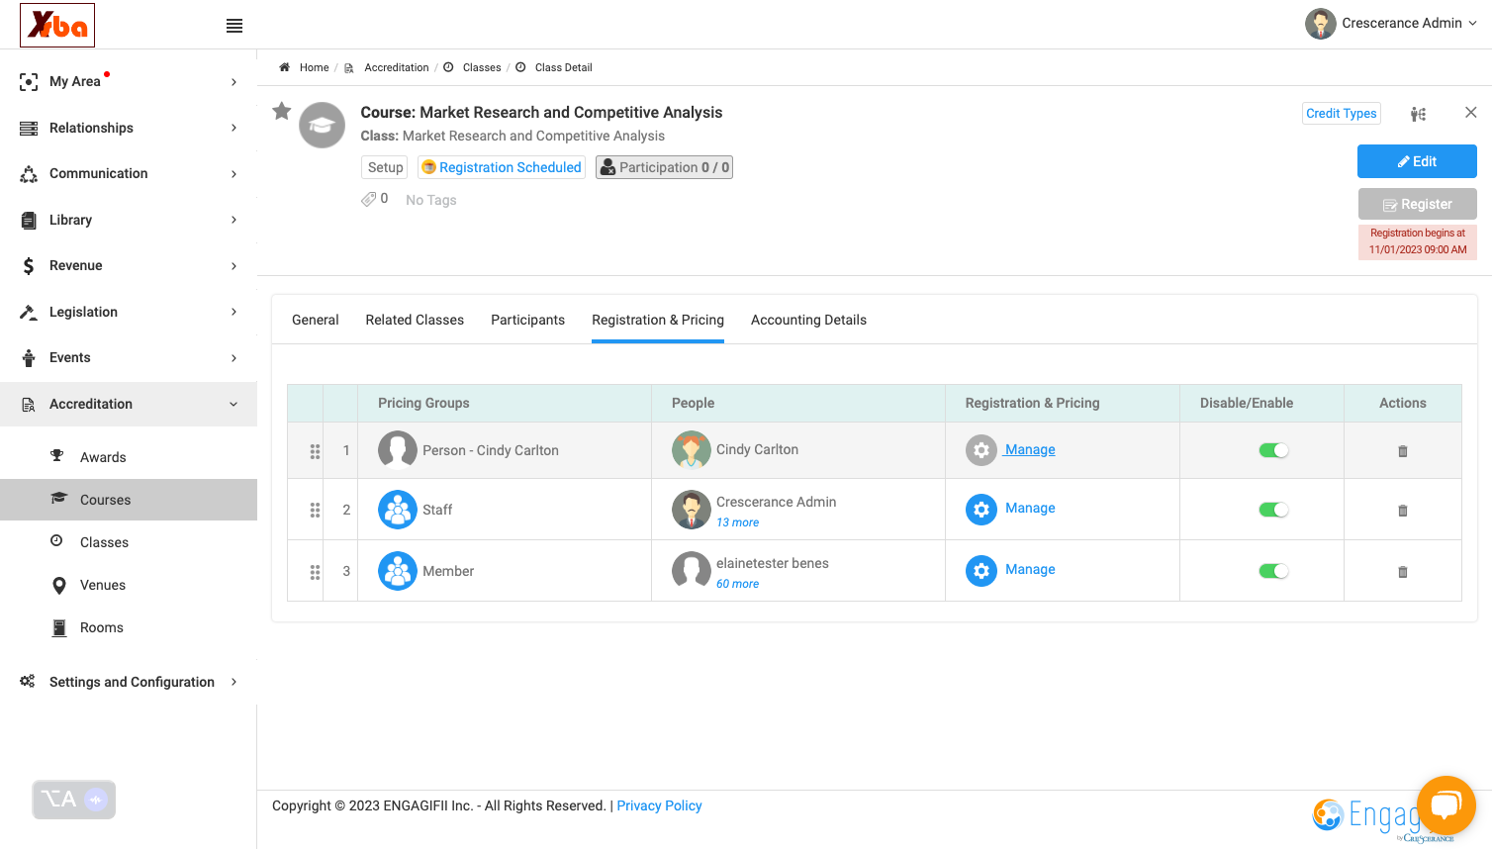
Task: Open Crescerance Admin user dropdown
Action: click(x=1391, y=24)
